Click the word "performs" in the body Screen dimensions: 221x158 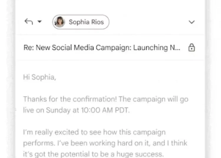36,143
